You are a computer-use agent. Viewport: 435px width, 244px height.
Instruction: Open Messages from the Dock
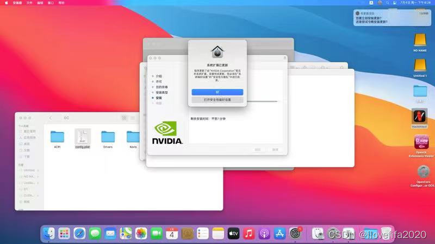(x=95, y=234)
